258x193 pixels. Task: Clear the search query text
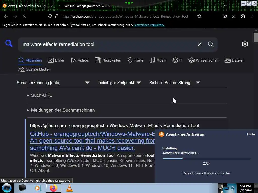click(x=200, y=44)
